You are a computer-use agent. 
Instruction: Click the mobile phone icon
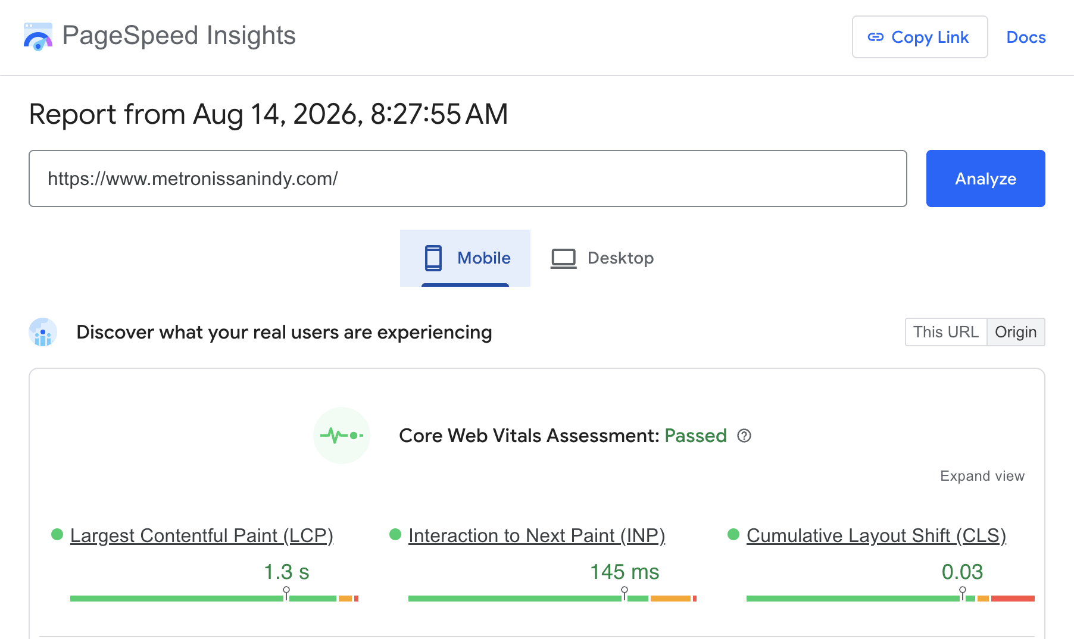(433, 258)
